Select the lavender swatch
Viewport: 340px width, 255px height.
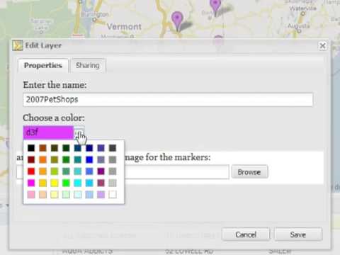click(101, 195)
